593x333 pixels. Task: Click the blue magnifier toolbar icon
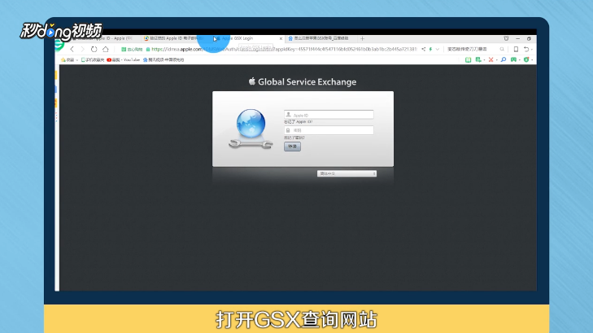pyautogui.click(x=504, y=59)
